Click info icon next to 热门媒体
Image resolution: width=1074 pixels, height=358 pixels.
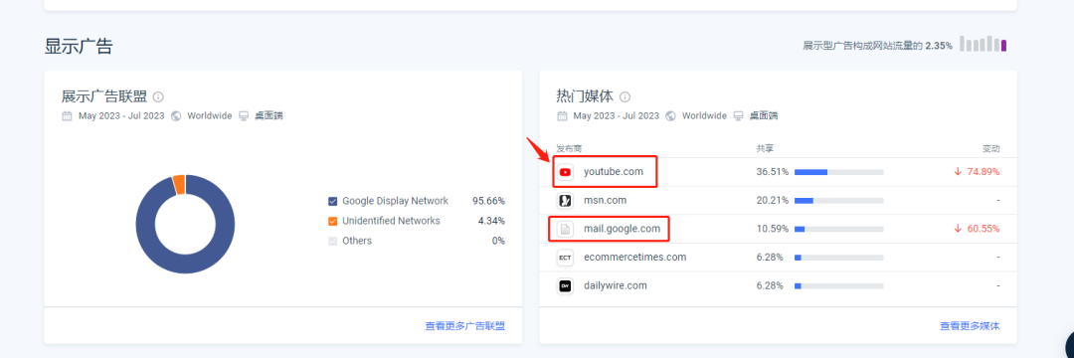625,97
